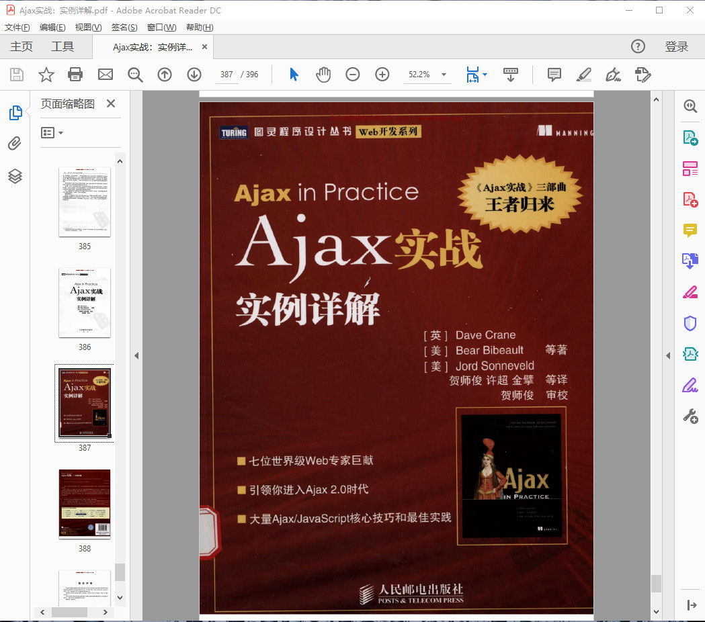This screenshot has height=622, width=705.
Task: Open the zoom percentage dropdown showing 52.2%
Action: click(x=427, y=75)
